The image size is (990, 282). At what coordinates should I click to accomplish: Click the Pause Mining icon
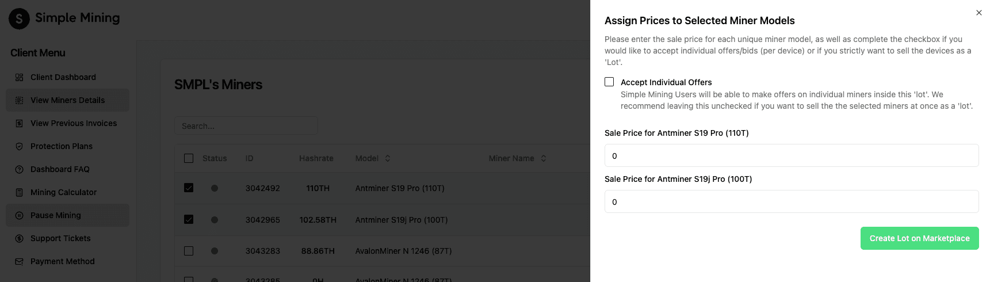pos(19,215)
